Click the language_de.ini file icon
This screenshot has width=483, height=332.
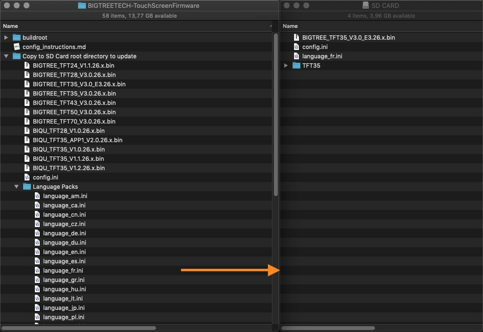(x=37, y=233)
